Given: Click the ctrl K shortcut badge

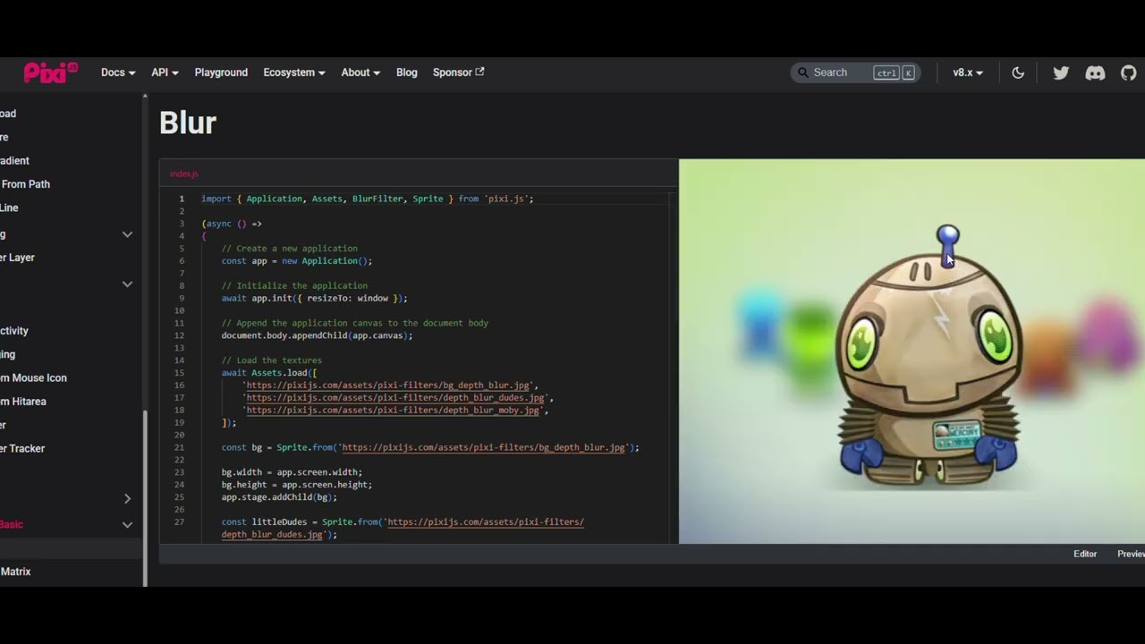Looking at the screenshot, I should pyautogui.click(x=895, y=72).
